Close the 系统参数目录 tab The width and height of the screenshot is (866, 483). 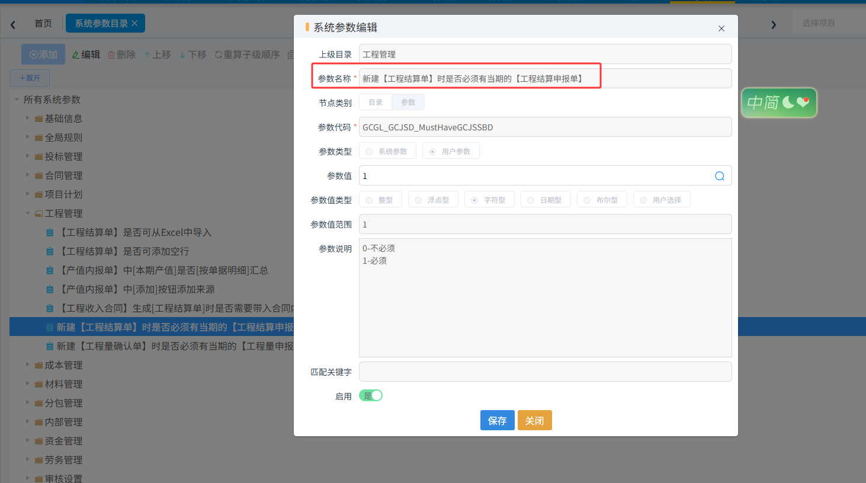[135, 23]
